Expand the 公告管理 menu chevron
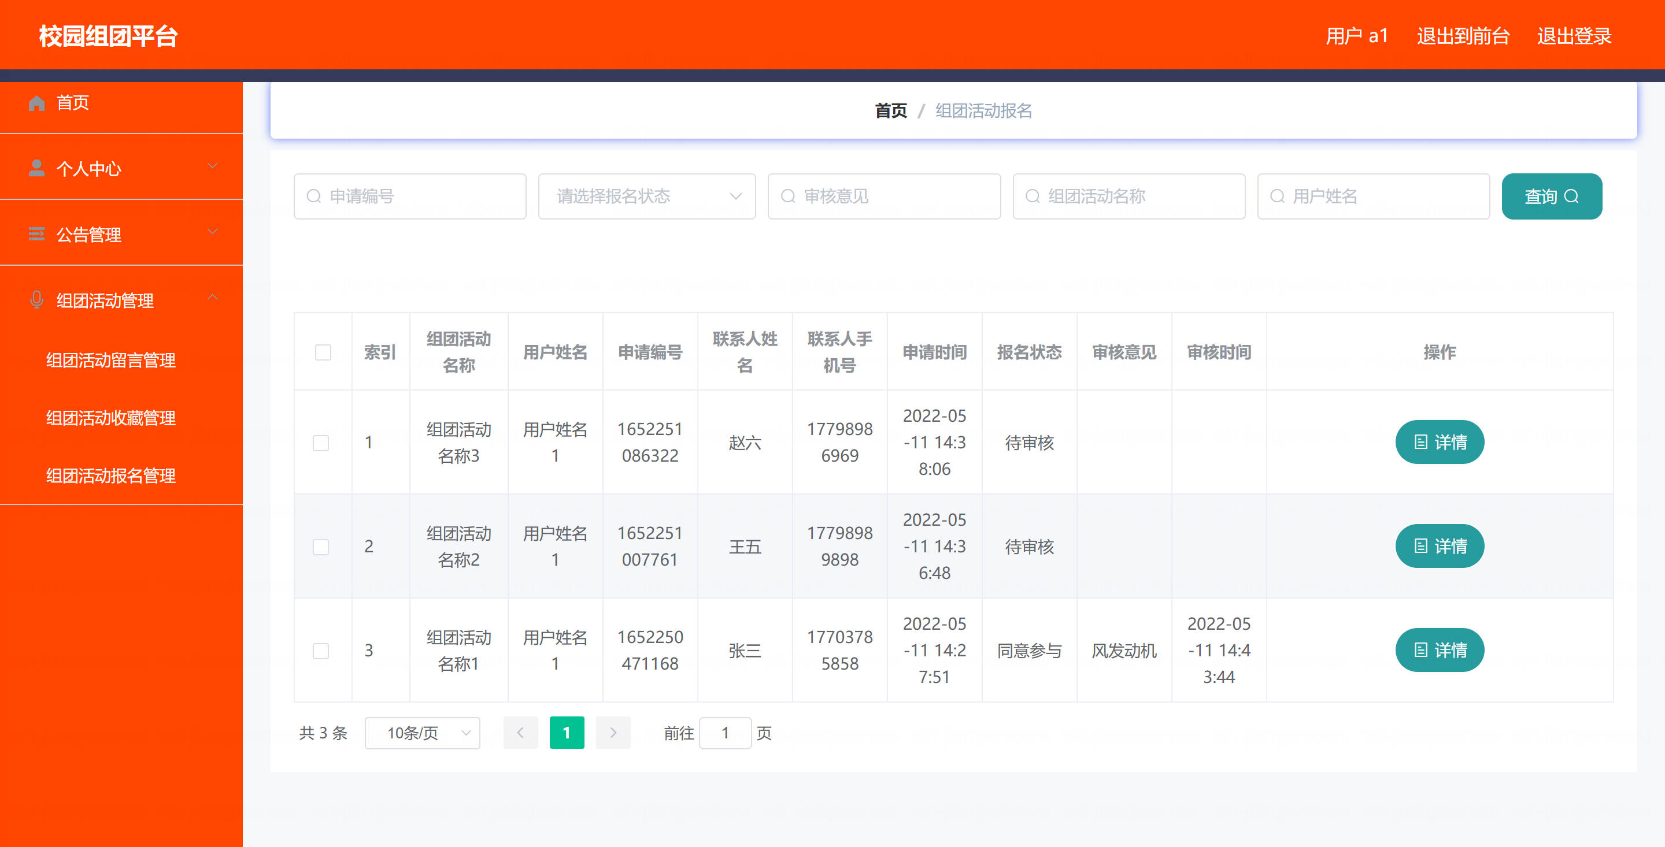1665x847 pixels. click(x=212, y=231)
